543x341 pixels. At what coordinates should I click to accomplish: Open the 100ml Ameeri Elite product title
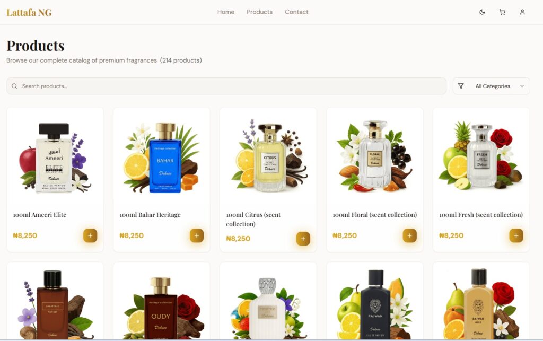coord(39,215)
